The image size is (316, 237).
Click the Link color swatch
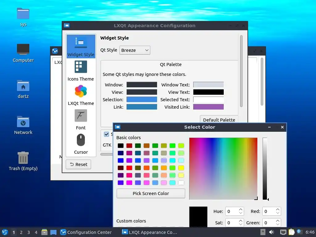click(x=142, y=107)
